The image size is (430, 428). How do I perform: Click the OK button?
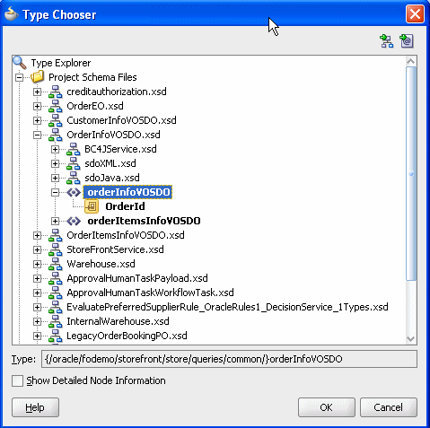pyautogui.click(x=327, y=407)
